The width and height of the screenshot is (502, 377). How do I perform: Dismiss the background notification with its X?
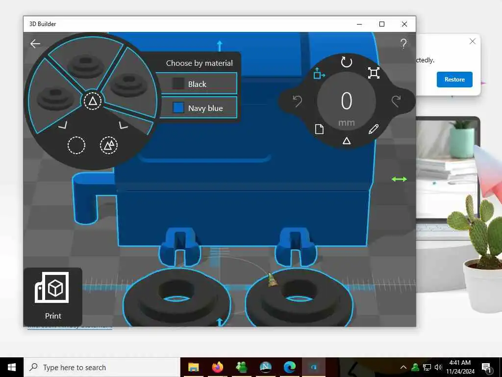(x=472, y=41)
